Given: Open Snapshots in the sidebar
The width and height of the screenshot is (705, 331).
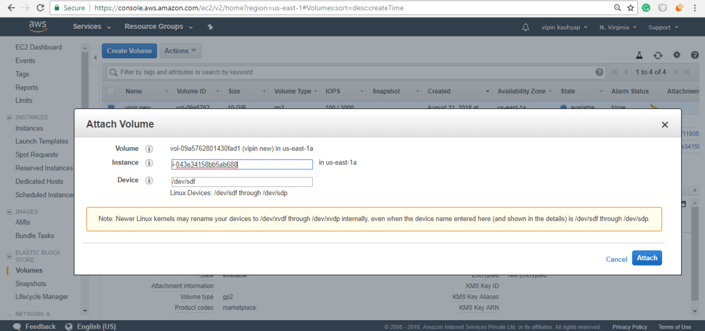Looking at the screenshot, I should tap(31, 284).
